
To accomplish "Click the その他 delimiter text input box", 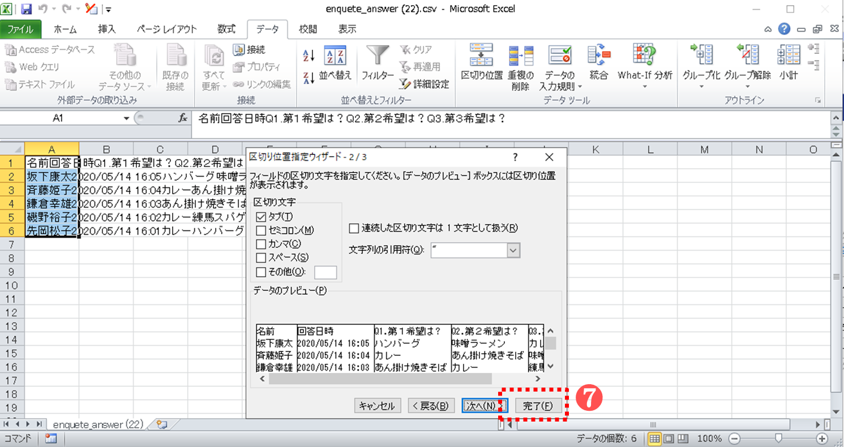I will tap(325, 272).
